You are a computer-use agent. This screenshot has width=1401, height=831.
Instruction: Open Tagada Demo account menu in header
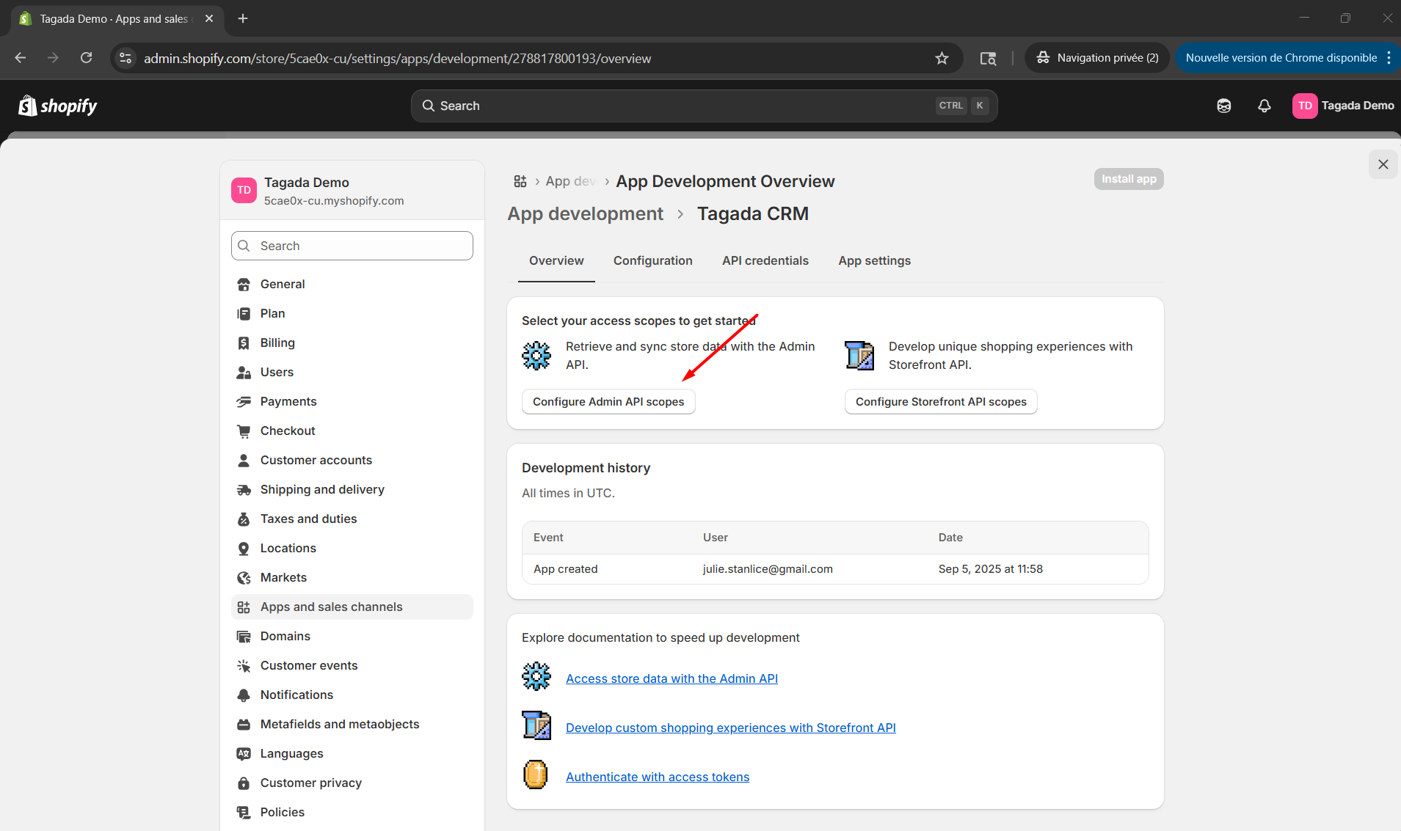tap(1343, 106)
